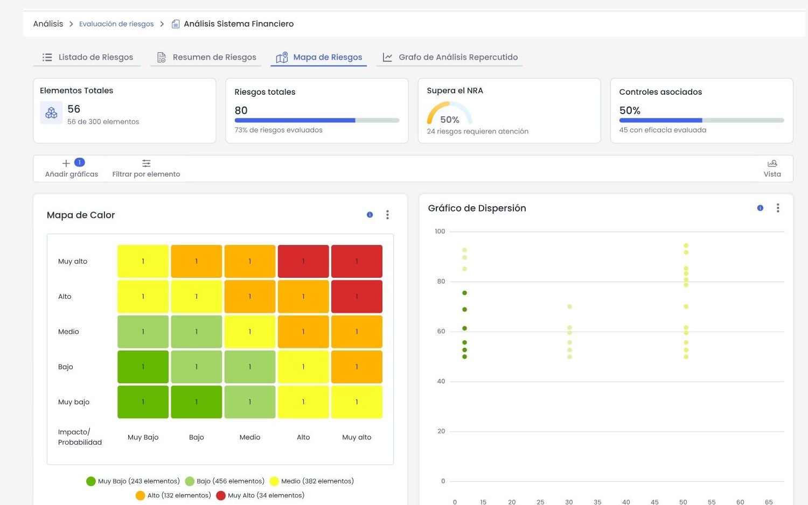Screen dimensions: 808x505
Task: Click dark green cell at Muy bajo, Muy Bajo
Action: pyautogui.click(x=143, y=402)
